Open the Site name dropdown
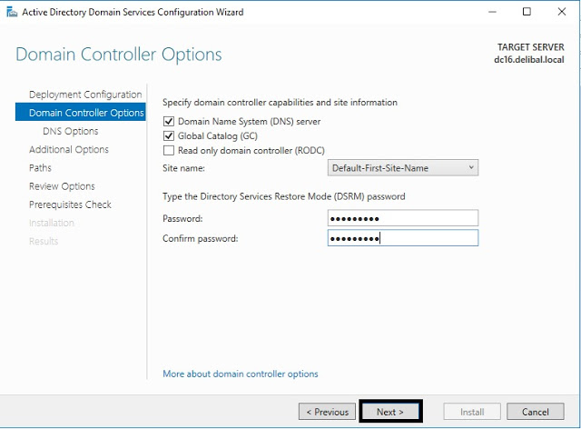The image size is (581, 429). [402, 168]
